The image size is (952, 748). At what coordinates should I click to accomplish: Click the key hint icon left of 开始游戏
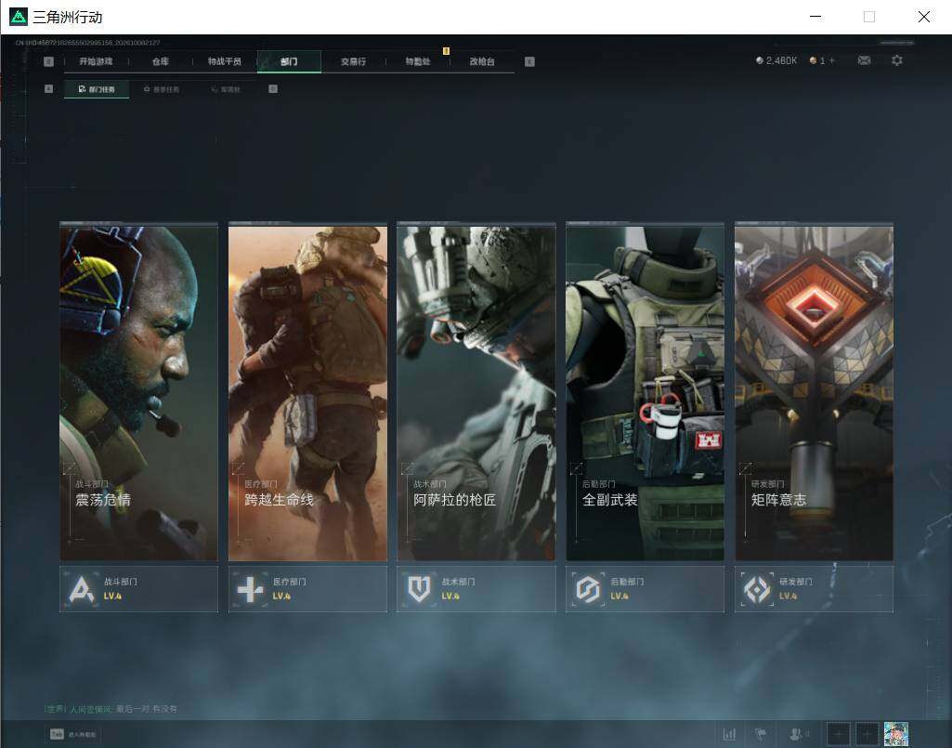coord(48,61)
